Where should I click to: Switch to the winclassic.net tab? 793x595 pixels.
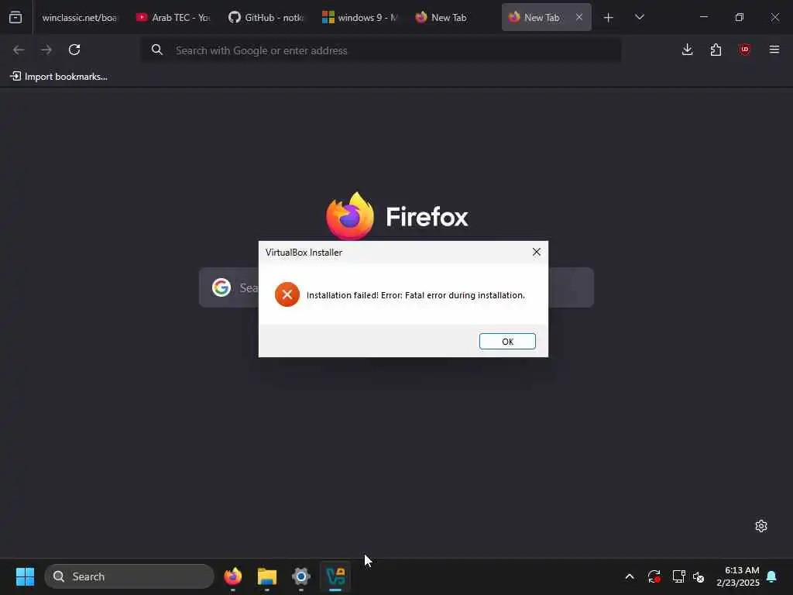tap(80, 17)
